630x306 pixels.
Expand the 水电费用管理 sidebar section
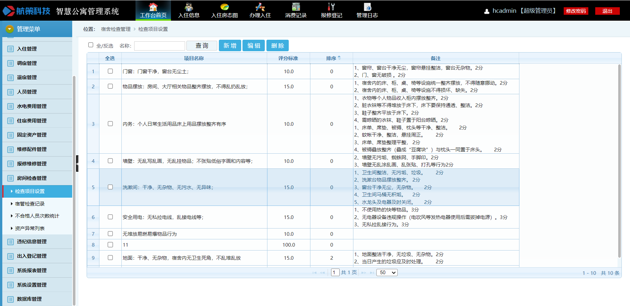(32, 106)
